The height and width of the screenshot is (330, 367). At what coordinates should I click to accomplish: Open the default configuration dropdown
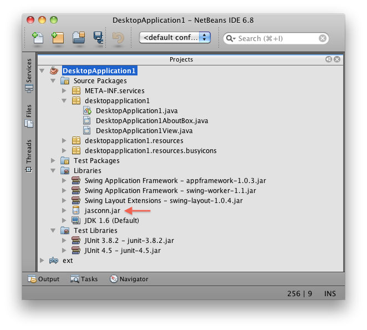click(175, 38)
